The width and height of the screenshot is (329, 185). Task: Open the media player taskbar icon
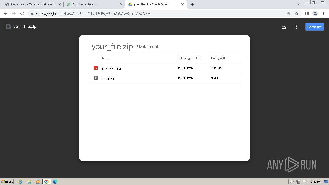38,182
